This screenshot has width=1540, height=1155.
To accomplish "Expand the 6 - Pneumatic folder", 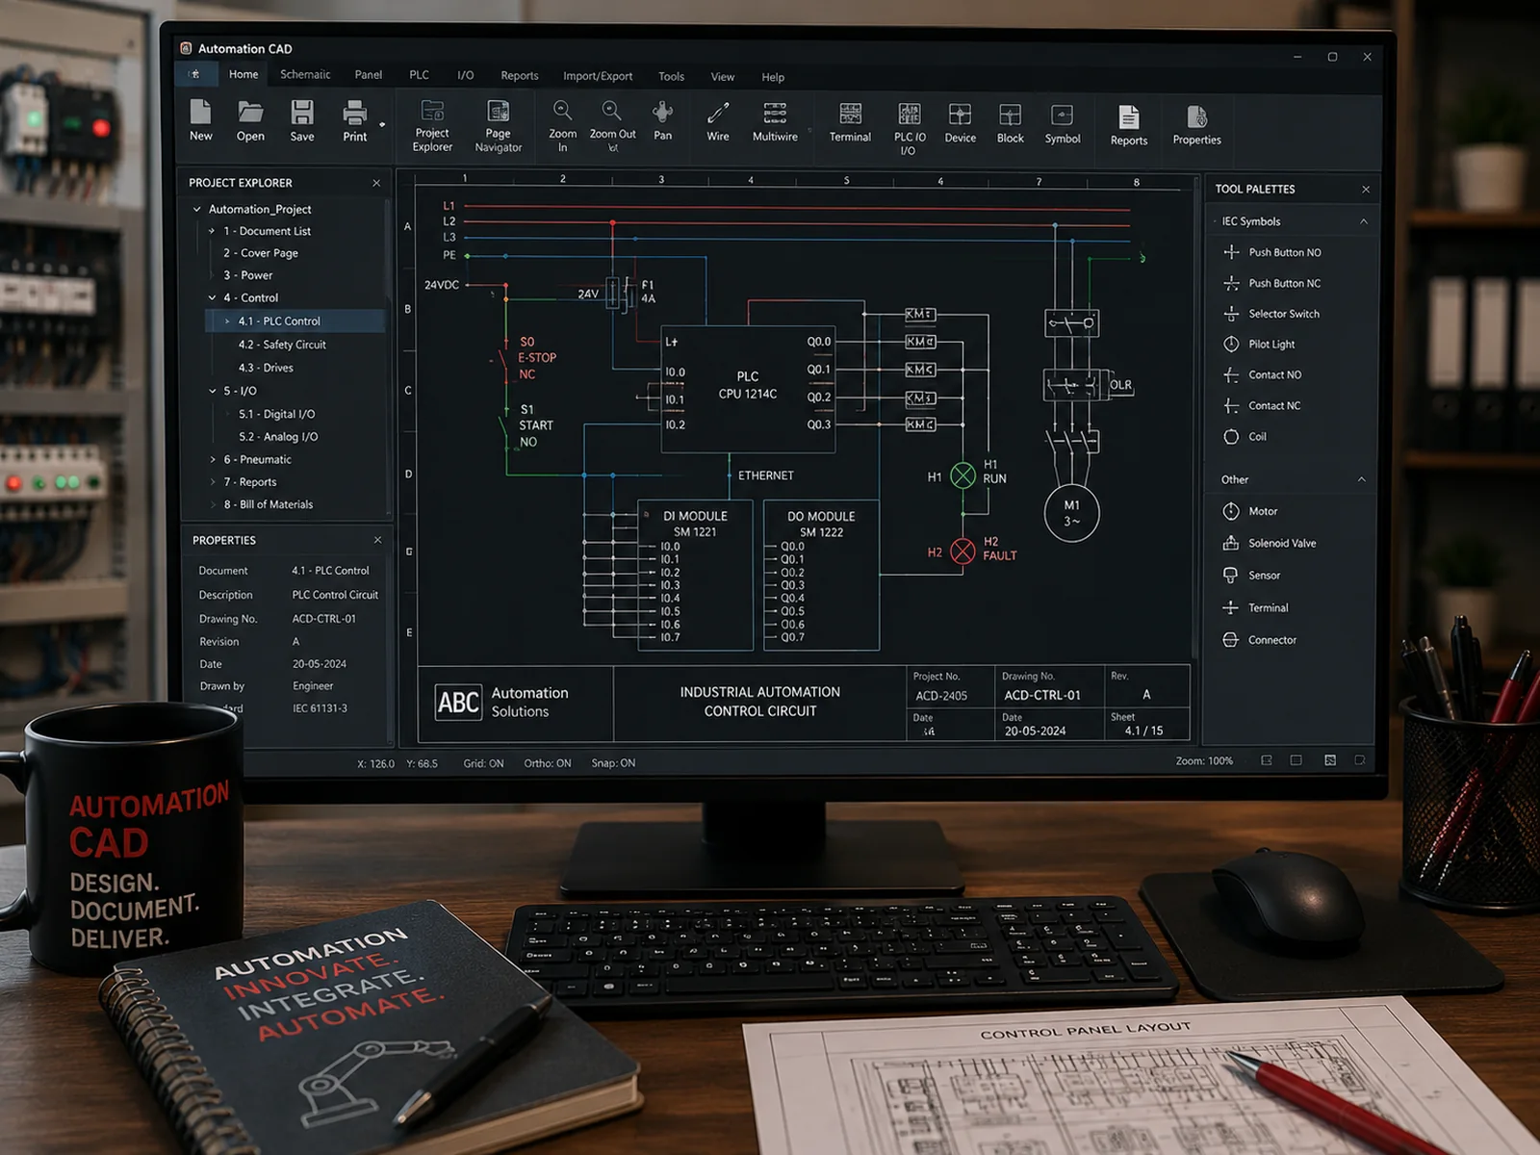I will coord(213,459).
